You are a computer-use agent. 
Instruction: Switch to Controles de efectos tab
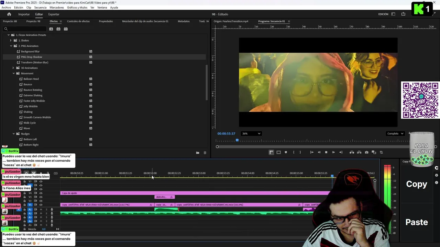(78, 21)
